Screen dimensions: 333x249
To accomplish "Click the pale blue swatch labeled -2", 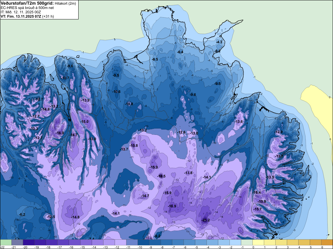I will tap(235, 242).
